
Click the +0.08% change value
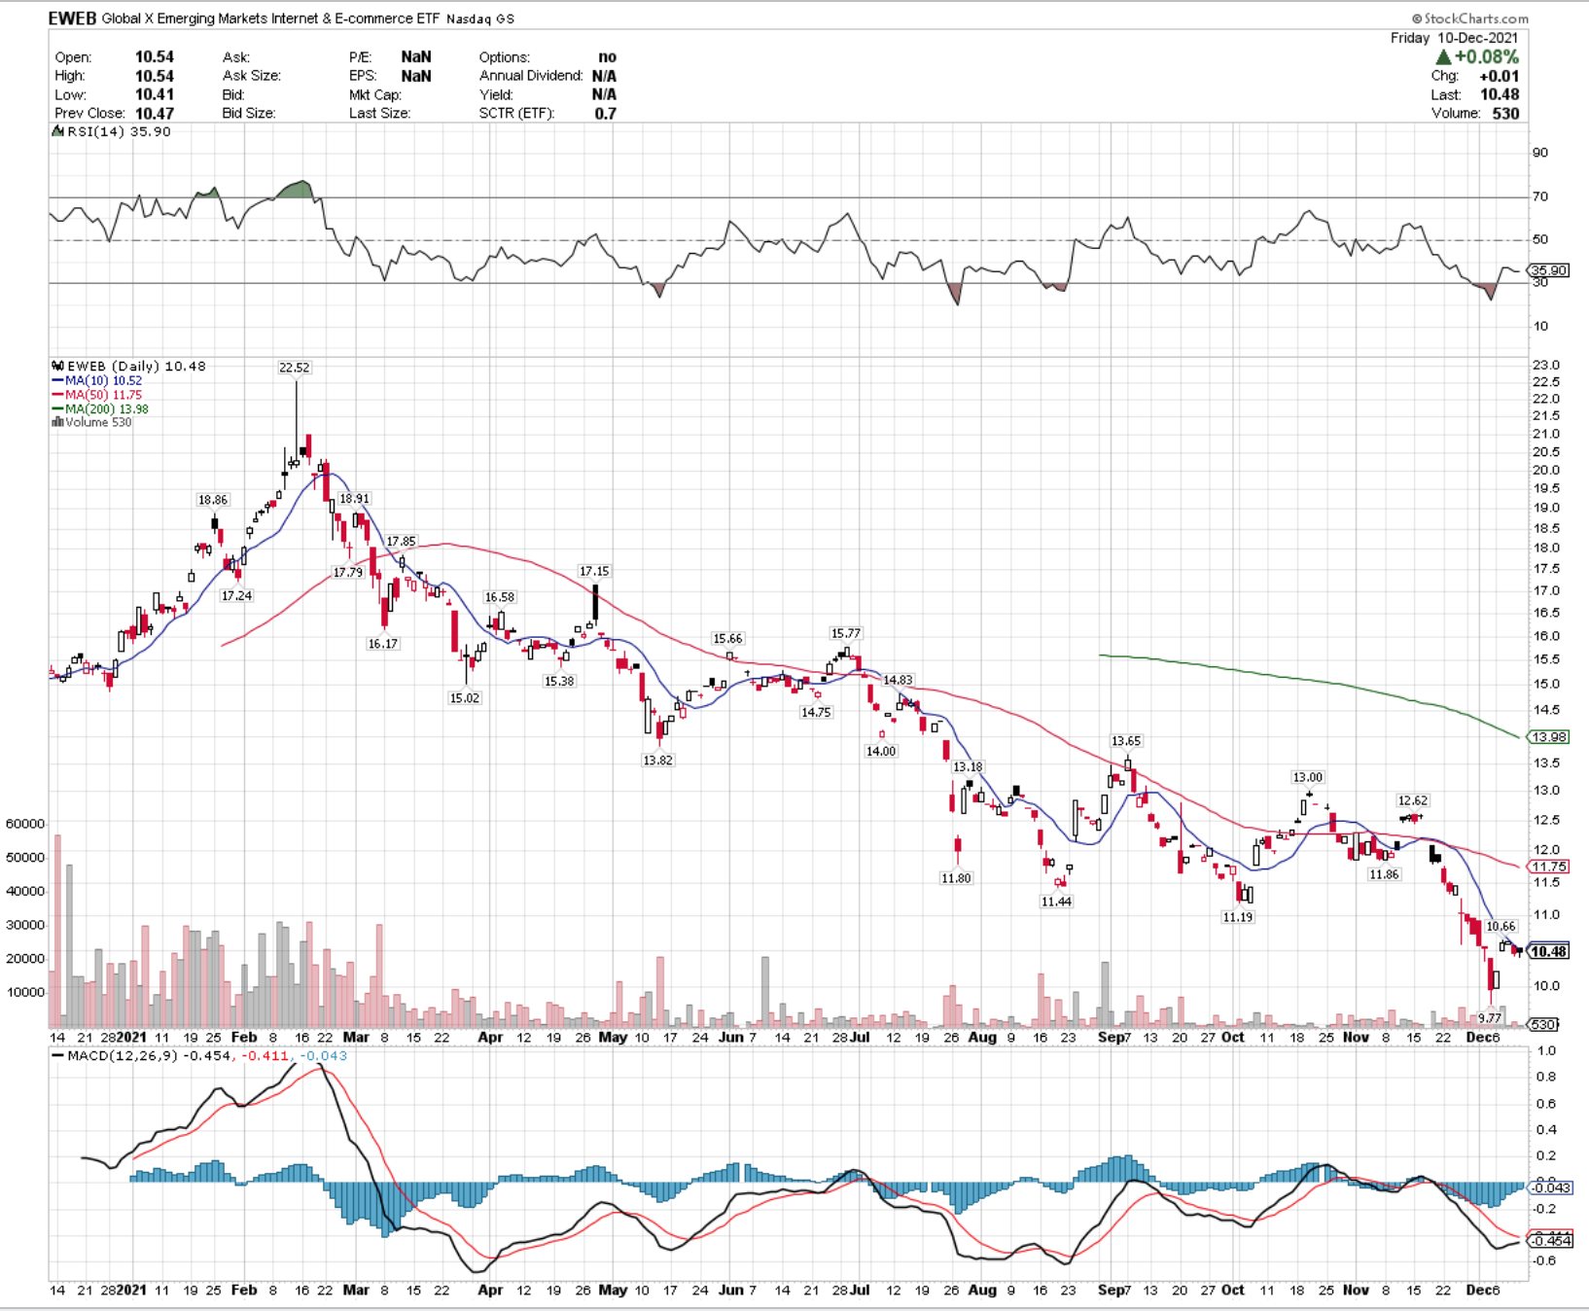(x=1487, y=57)
